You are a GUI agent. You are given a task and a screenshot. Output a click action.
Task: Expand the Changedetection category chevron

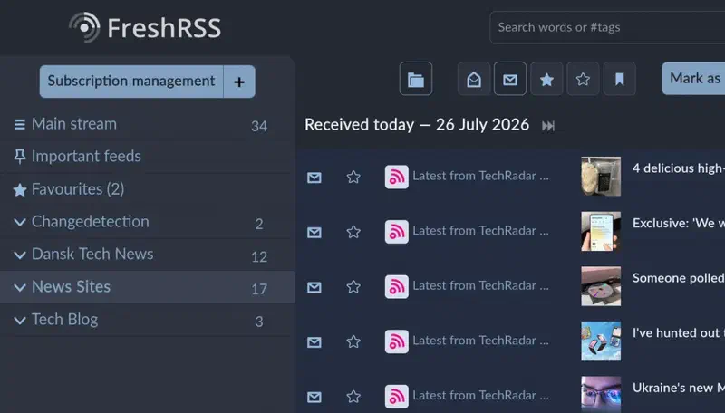click(x=19, y=222)
